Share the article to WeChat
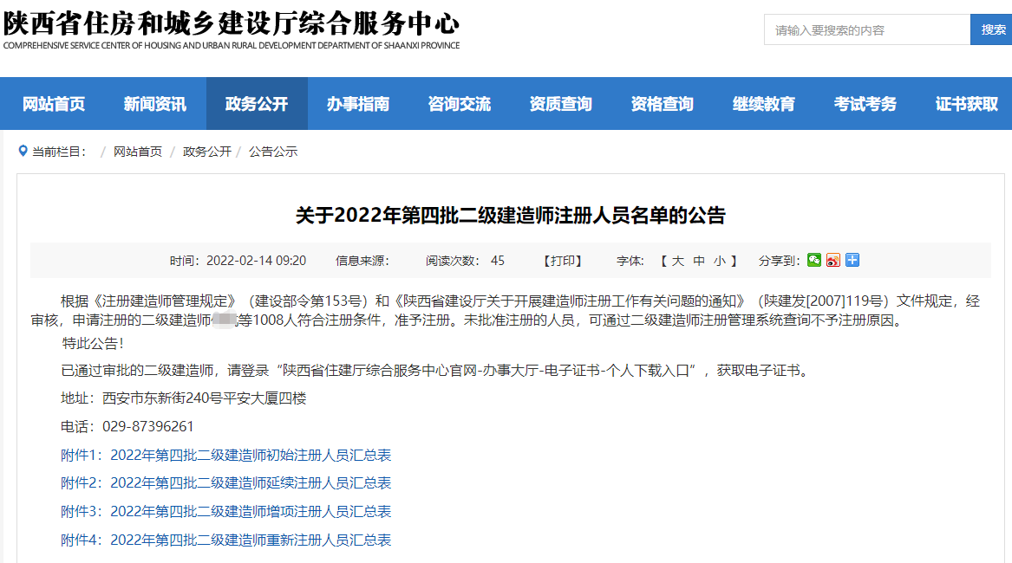This screenshot has width=1012, height=563. tap(813, 260)
